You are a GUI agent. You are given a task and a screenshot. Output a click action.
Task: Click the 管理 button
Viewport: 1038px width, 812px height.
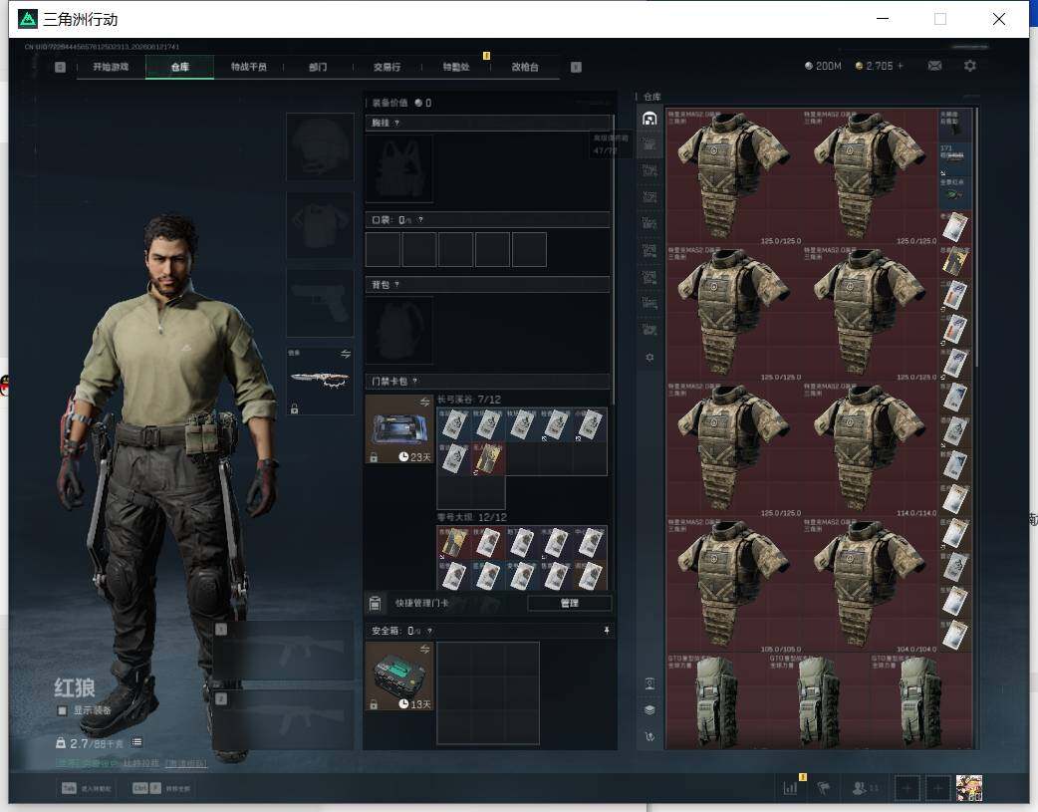click(x=570, y=603)
